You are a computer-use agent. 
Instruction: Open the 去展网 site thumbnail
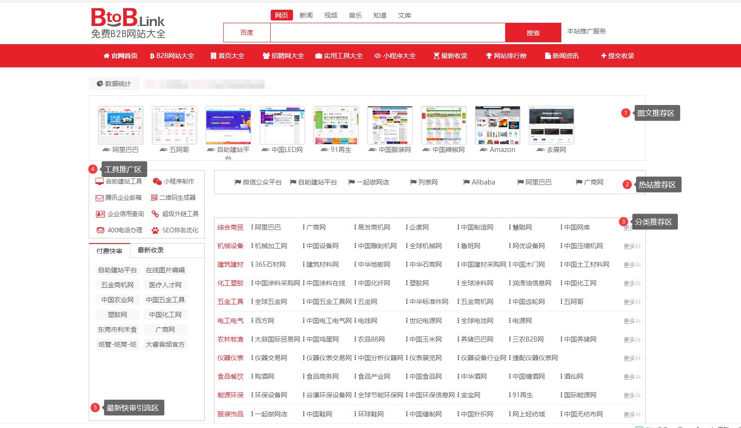(x=552, y=125)
